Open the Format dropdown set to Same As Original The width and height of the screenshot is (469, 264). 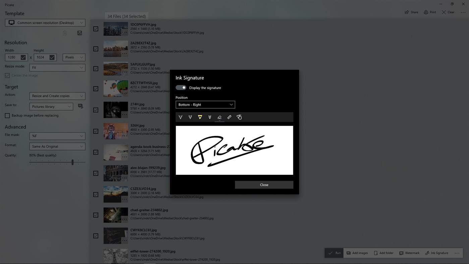pyautogui.click(x=57, y=146)
